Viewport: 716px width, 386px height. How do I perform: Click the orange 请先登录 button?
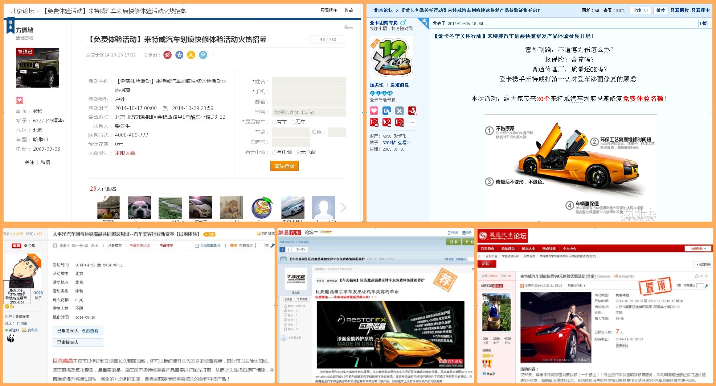click(x=284, y=166)
